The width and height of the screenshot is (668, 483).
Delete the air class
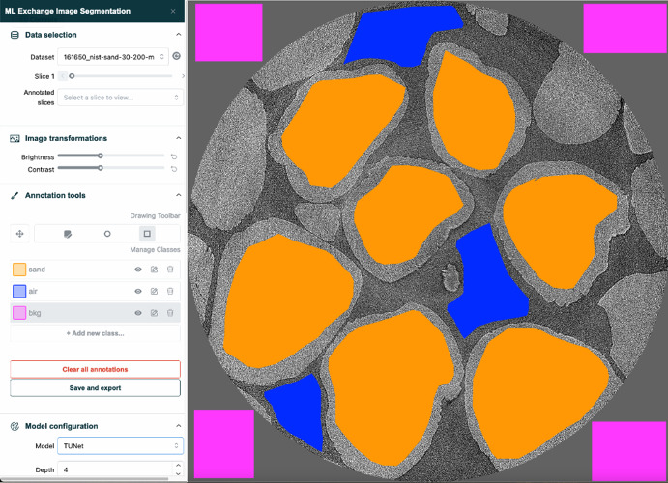(170, 291)
